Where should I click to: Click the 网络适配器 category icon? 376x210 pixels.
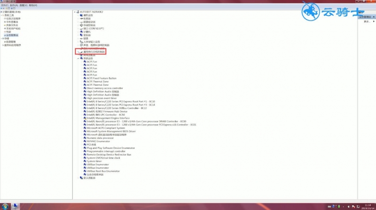pyautogui.click(x=81, y=55)
